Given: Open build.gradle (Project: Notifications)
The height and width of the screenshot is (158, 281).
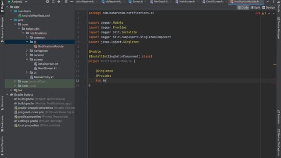Looking at the screenshot, I should 40,99.
